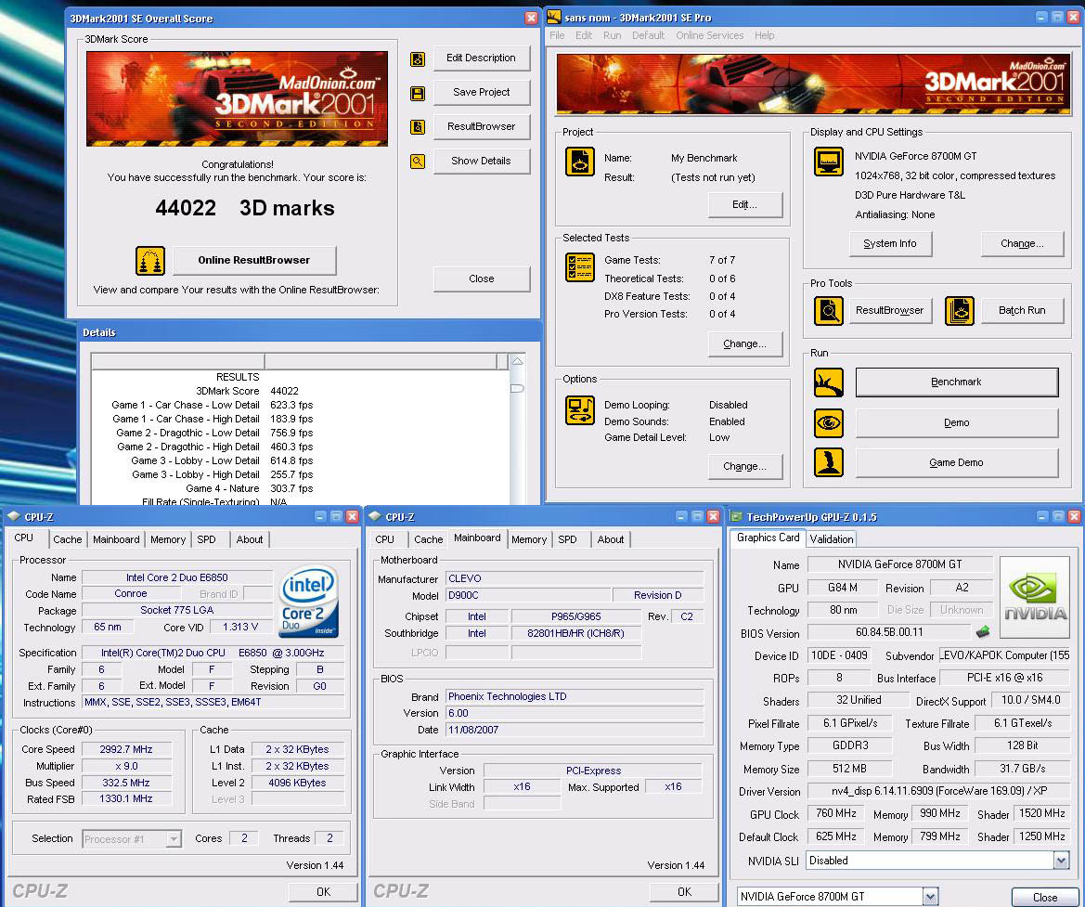Switch to Memory tab in middle CPU-Z
1085x907 pixels.
pyautogui.click(x=529, y=539)
